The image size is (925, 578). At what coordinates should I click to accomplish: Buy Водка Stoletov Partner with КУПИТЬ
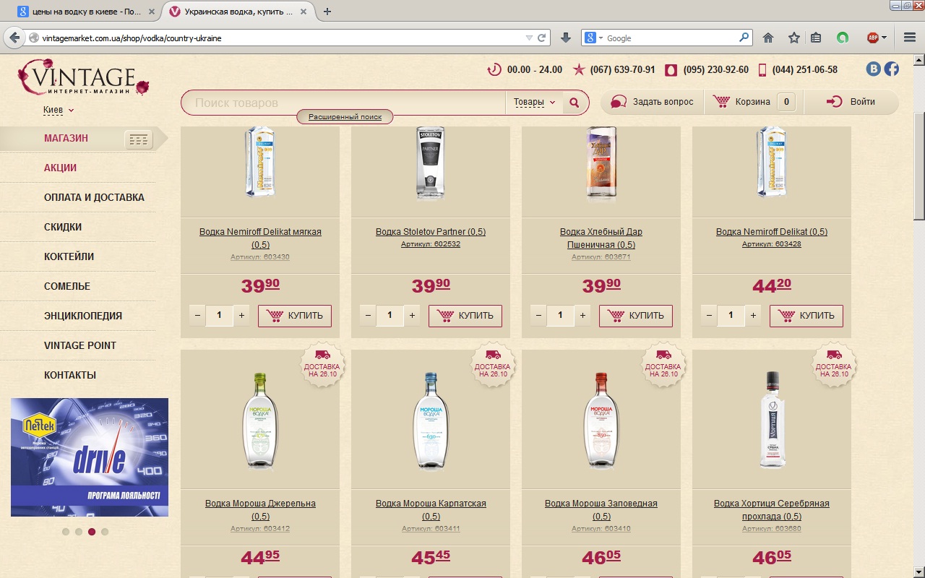(x=465, y=316)
